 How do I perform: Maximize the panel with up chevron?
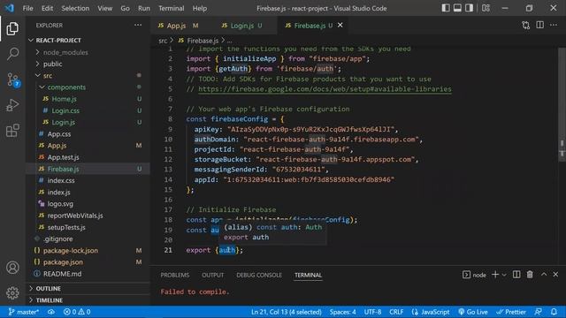[544, 275]
